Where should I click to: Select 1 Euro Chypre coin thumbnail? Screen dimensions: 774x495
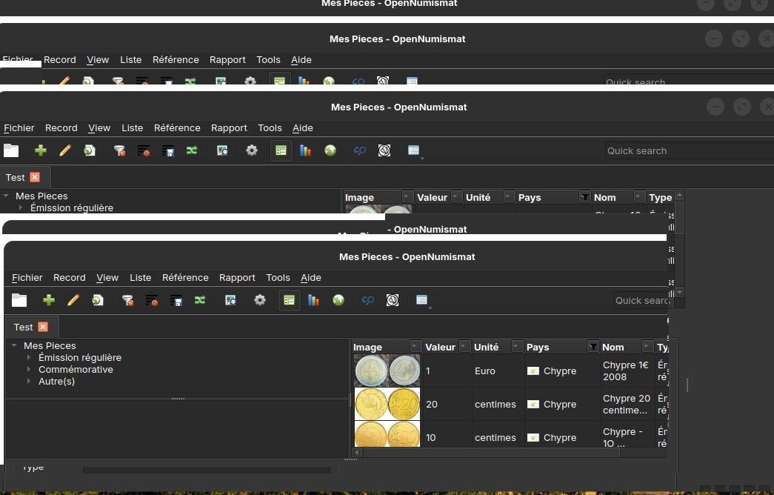pos(387,371)
